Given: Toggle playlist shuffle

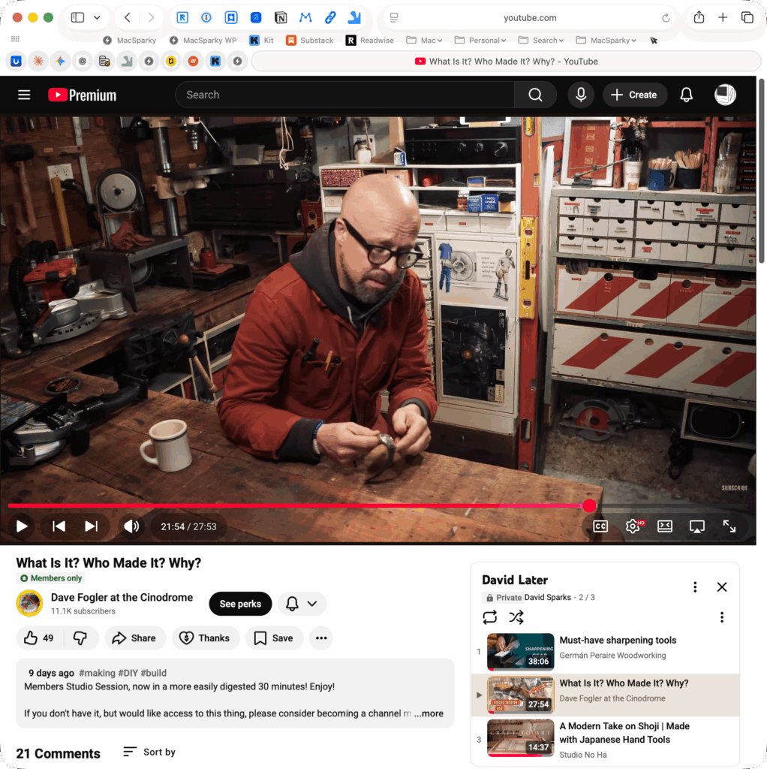Looking at the screenshot, I should point(516,617).
